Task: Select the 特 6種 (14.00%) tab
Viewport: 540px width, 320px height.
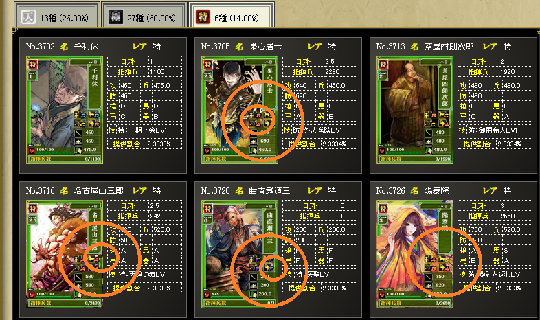Action: 232,17
